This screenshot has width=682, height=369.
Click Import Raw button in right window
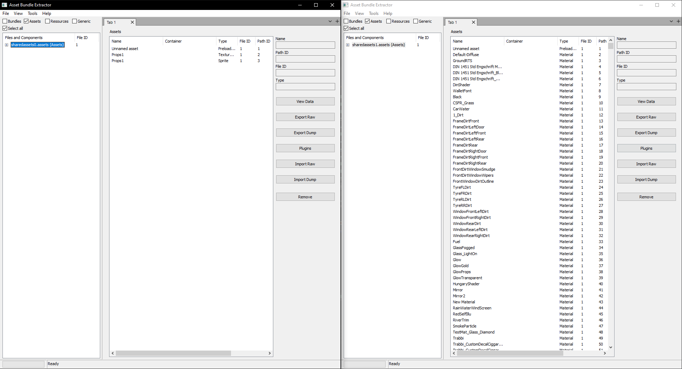(646, 164)
